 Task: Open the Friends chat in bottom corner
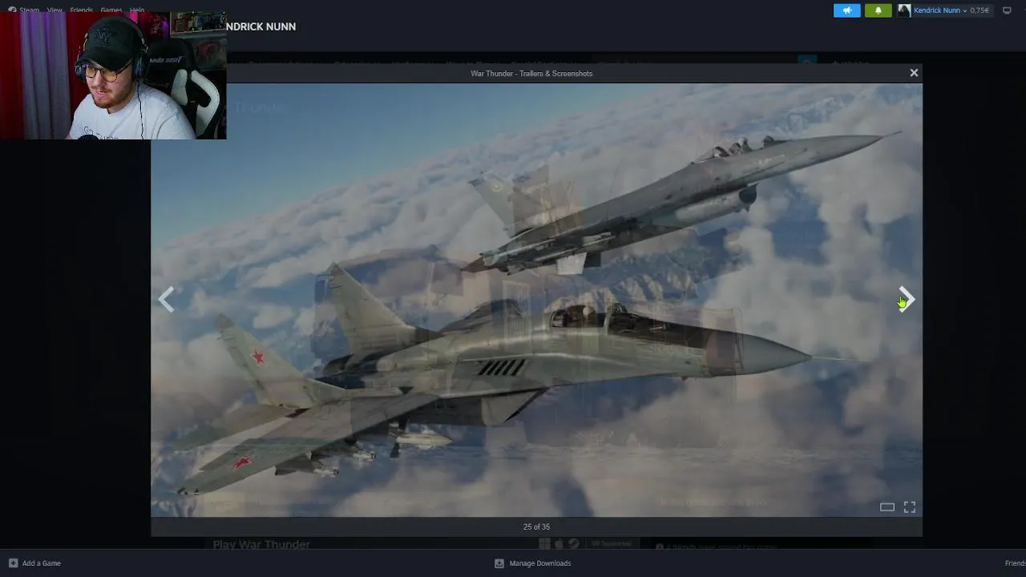tap(1015, 563)
